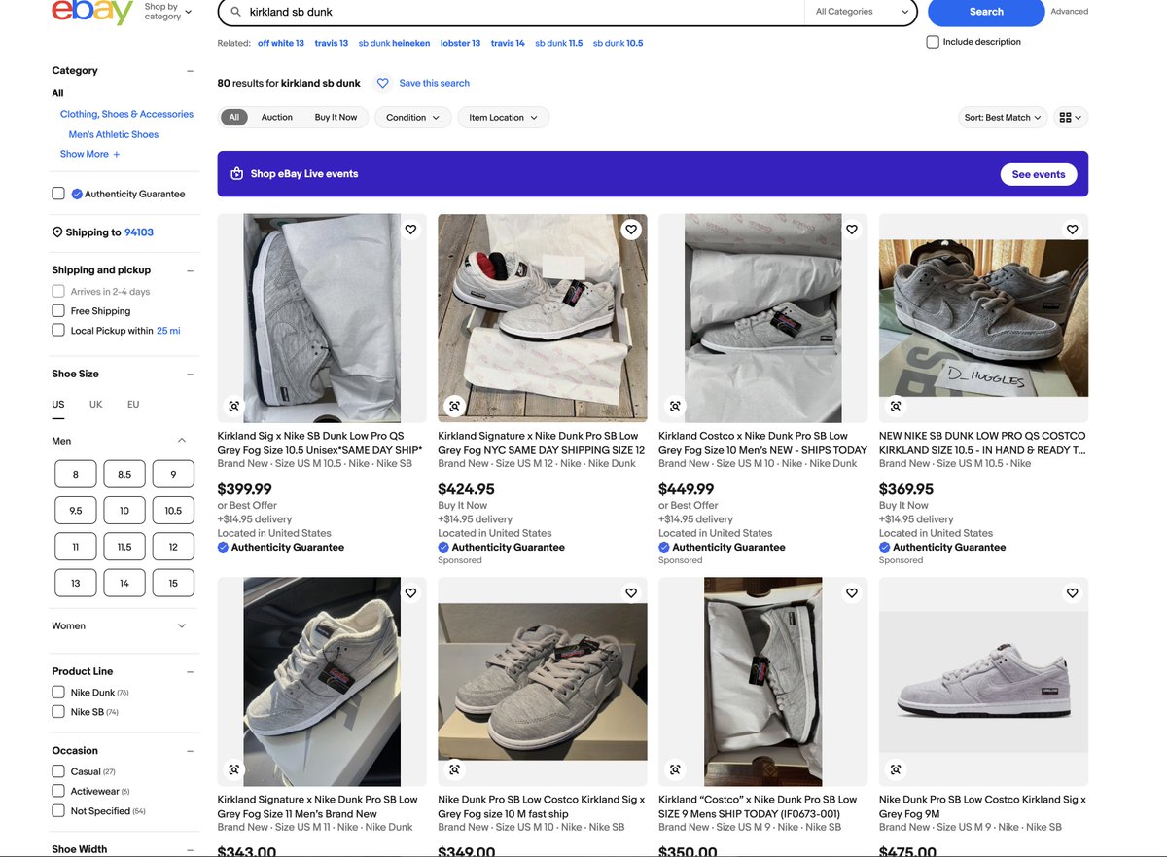Viewport: 1167px width, 857px height.
Task: Find similar image-search icon on $399.99 listing
Action: click(233, 406)
